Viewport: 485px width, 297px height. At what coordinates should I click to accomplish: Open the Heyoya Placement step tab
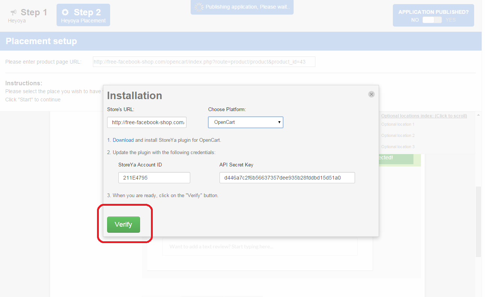tap(83, 15)
